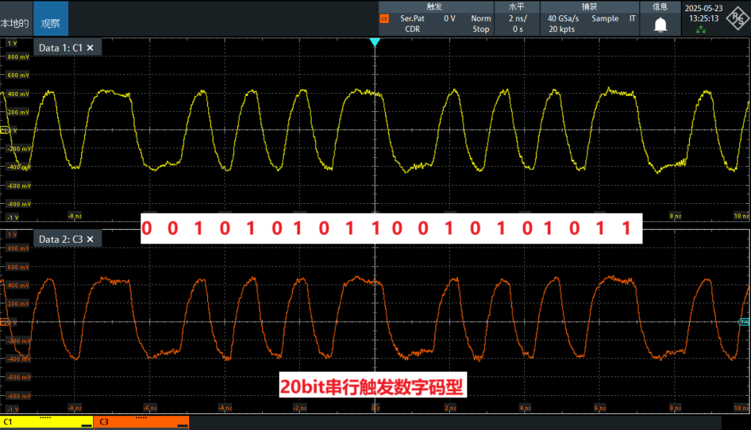Viewport: 751px width, 430px height.
Task: Toggle the Stop acquisition state
Action: coord(481,29)
